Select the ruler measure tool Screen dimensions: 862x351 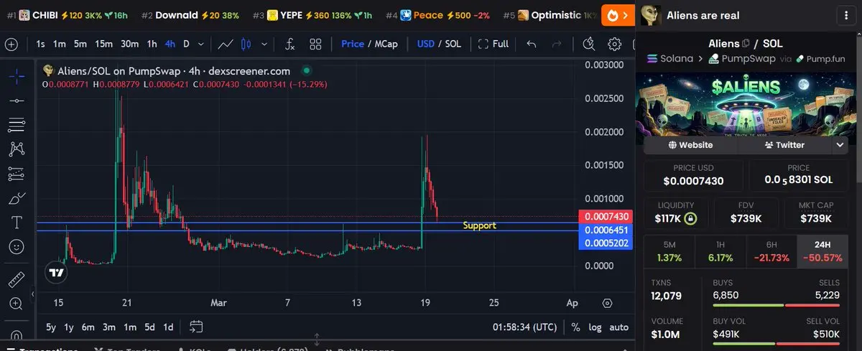tap(16, 279)
